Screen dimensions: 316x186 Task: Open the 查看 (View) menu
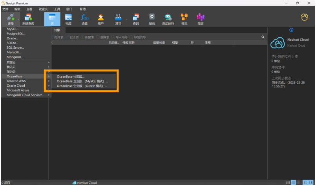[x=29, y=9]
